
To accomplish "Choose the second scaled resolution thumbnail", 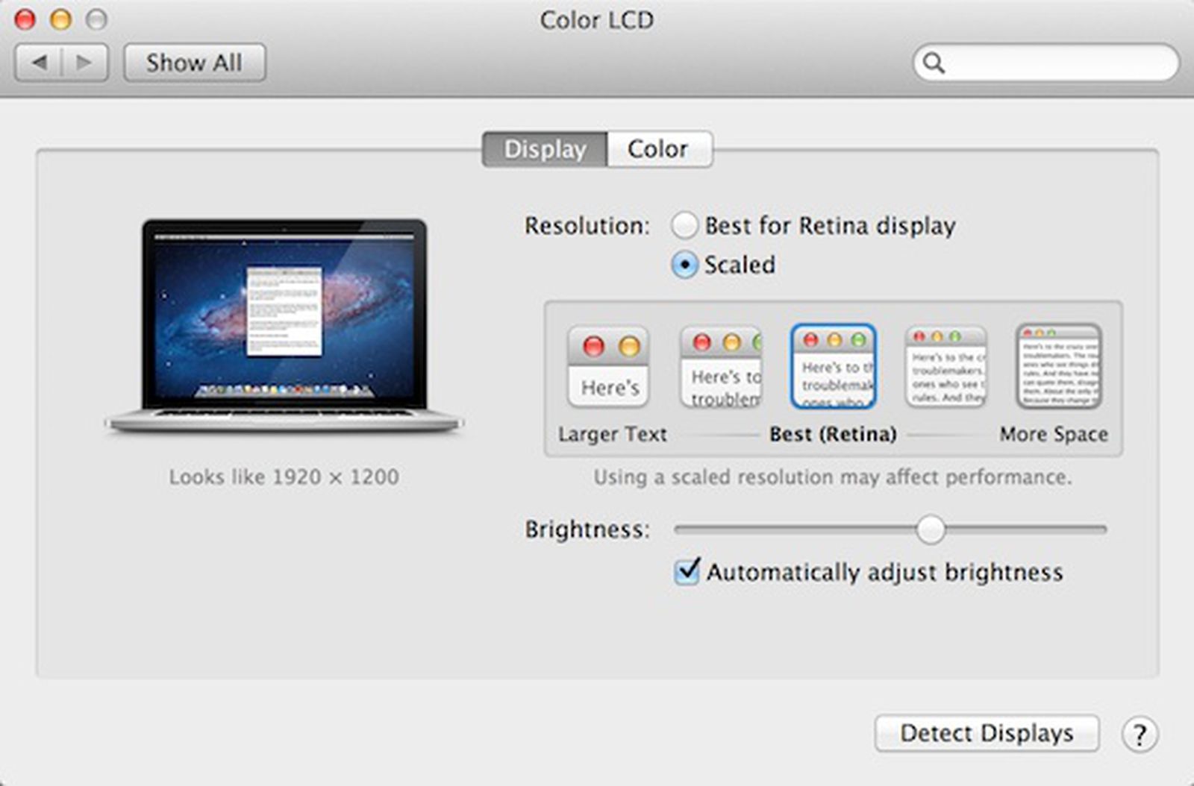I will coord(720,367).
